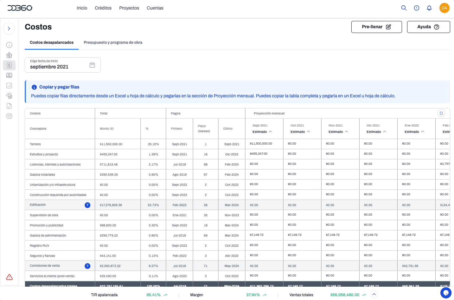Image resolution: width=454 pixels, height=300 pixels.
Task: Click the help icon beside Edificación
Action: pos(88,205)
